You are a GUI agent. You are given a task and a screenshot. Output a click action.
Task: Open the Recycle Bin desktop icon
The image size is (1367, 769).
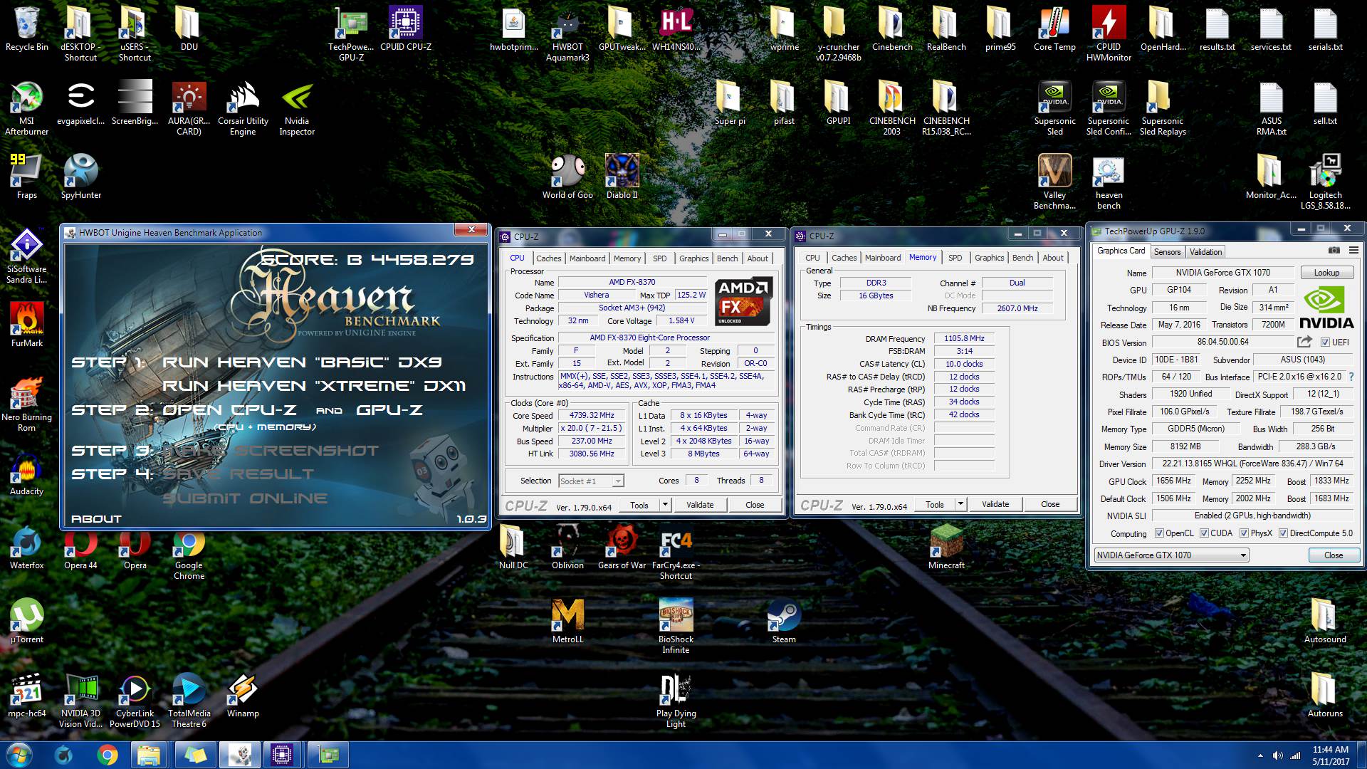point(27,28)
